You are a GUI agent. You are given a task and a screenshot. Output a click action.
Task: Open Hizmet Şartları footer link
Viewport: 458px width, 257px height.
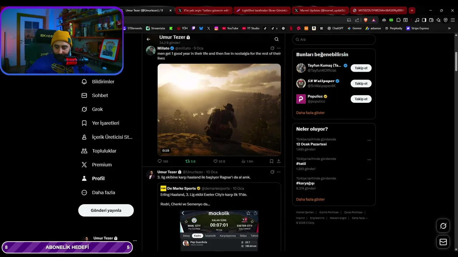pos(305,212)
